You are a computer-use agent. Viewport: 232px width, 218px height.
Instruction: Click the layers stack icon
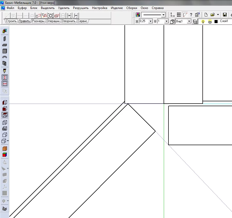pyautogui.click(x=195, y=22)
